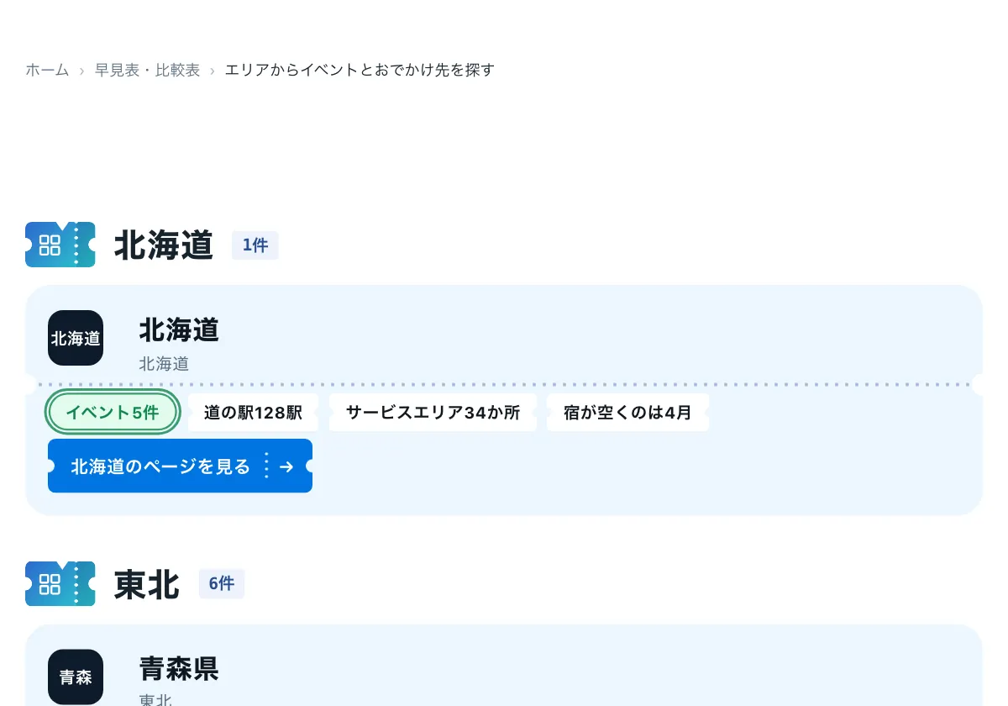Select the 宿が空くのは4月 chip
Image resolution: width=1008 pixels, height=706 pixels.
627,413
